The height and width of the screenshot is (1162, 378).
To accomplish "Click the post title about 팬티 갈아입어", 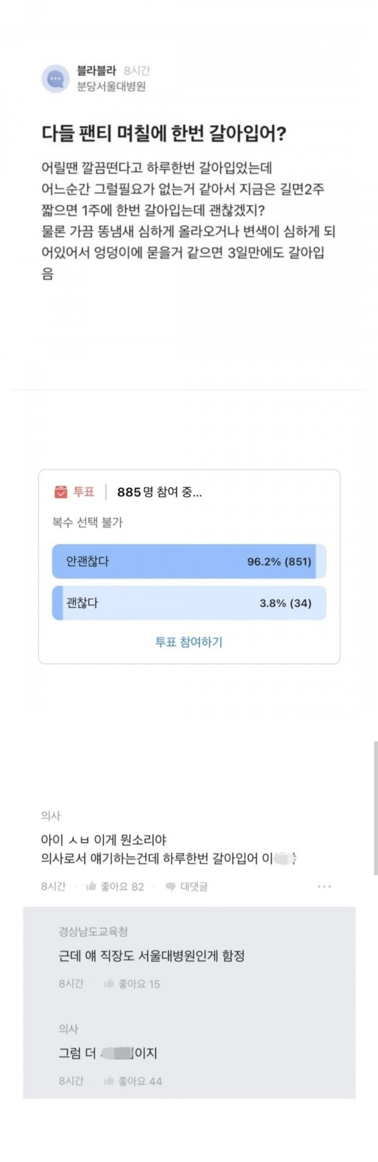I will click(164, 134).
